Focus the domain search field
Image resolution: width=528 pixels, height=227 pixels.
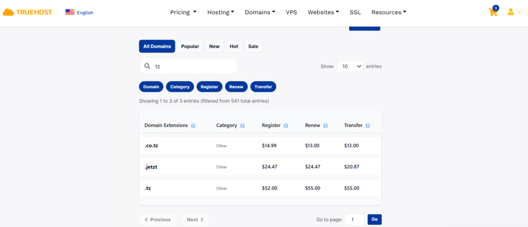pos(193,67)
